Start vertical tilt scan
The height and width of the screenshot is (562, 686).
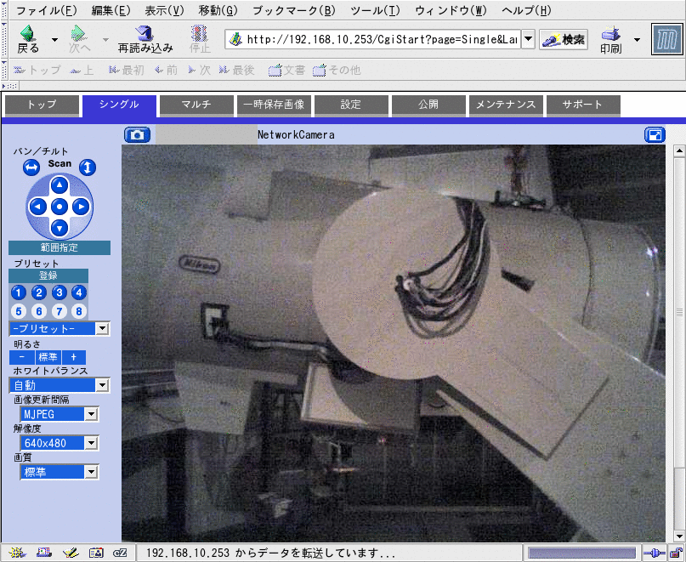tap(88, 167)
